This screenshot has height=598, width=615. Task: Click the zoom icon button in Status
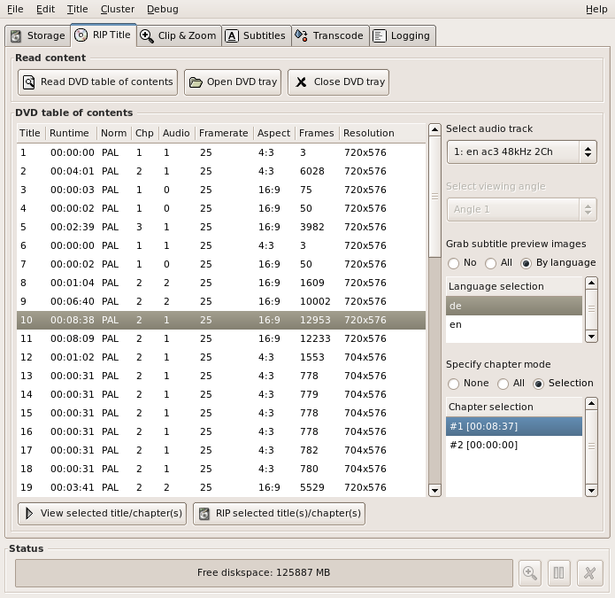(x=530, y=573)
